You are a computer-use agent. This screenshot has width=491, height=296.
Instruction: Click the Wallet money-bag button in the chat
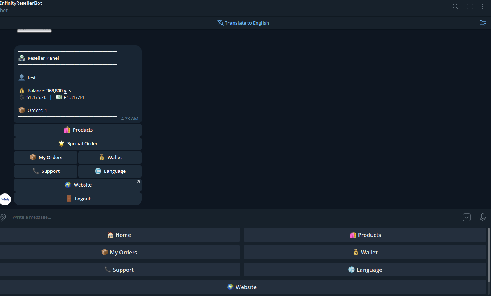coord(110,157)
